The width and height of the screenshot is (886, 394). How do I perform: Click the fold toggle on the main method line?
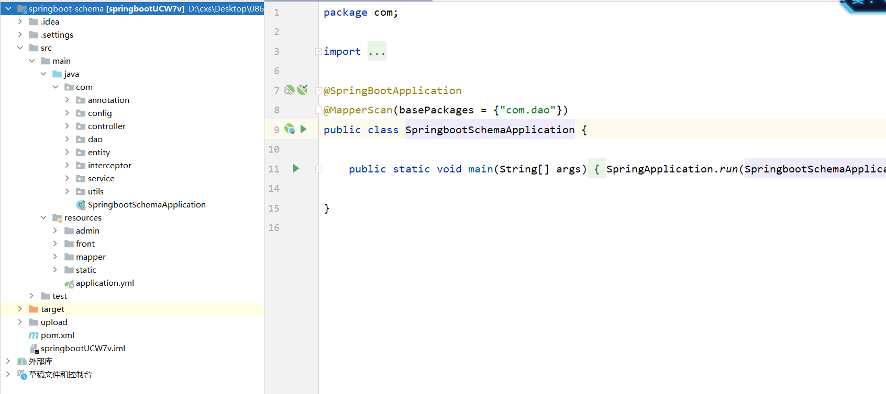tap(318, 169)
